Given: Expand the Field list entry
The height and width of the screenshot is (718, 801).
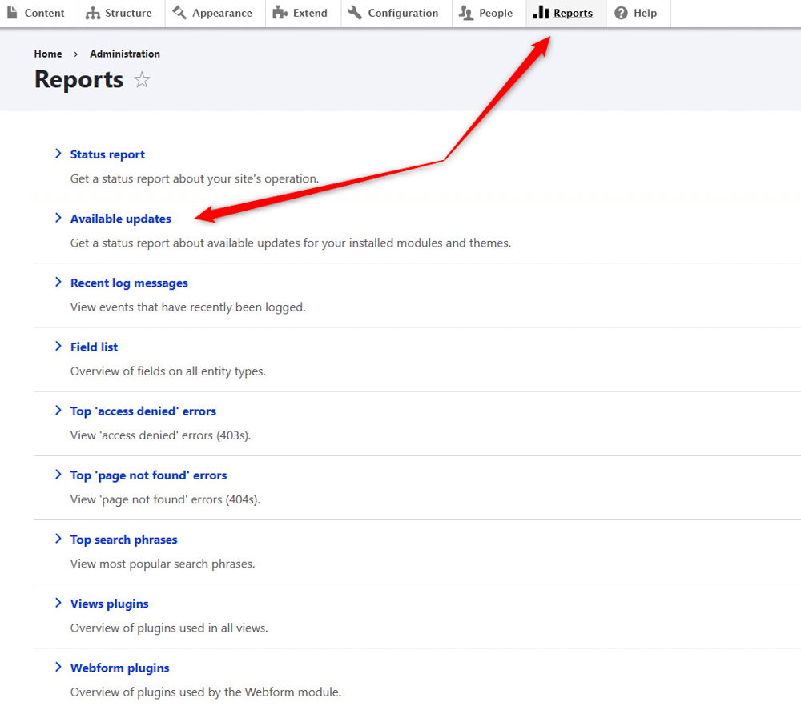Looking at the screenshot, I should coord(58,347).
